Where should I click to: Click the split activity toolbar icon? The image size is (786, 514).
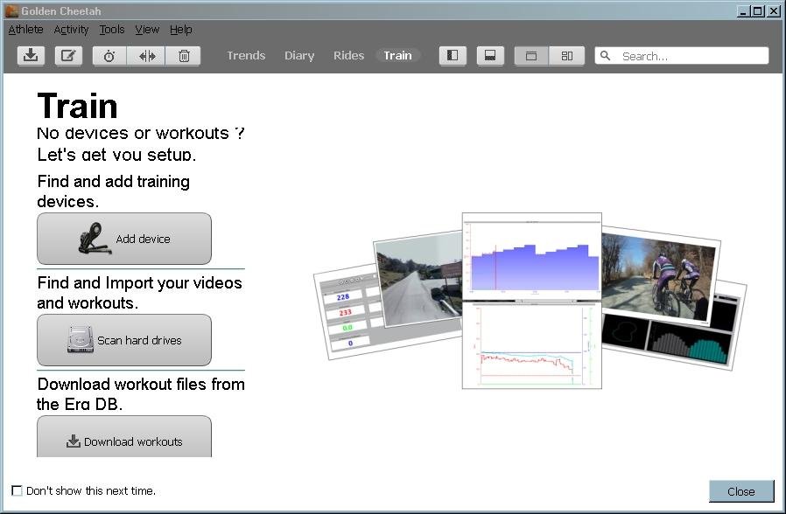pyautogui.click(x=147, y=56)
